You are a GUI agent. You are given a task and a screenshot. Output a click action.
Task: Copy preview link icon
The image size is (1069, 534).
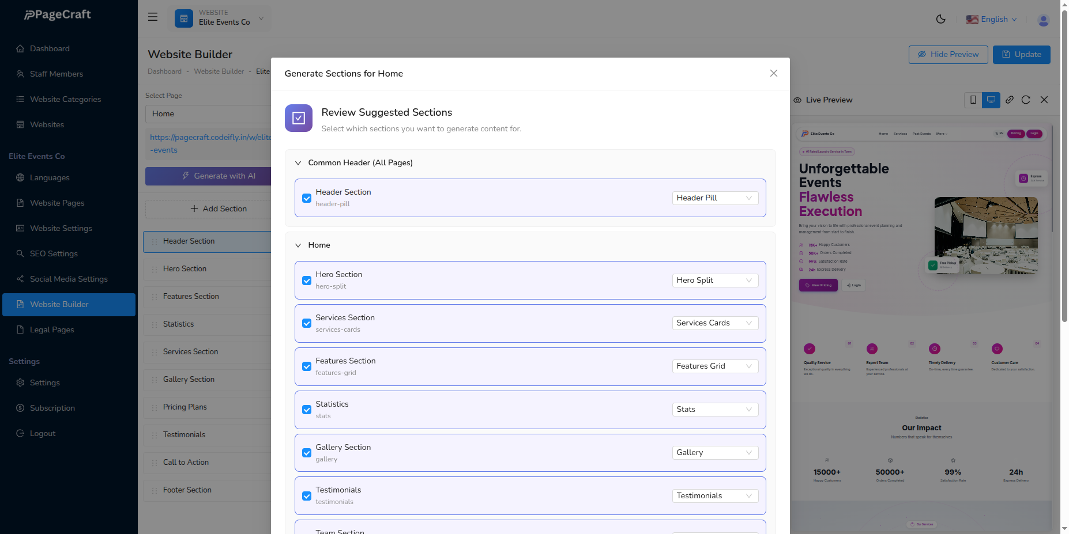pyautogui.click(x=1010, y=100)
